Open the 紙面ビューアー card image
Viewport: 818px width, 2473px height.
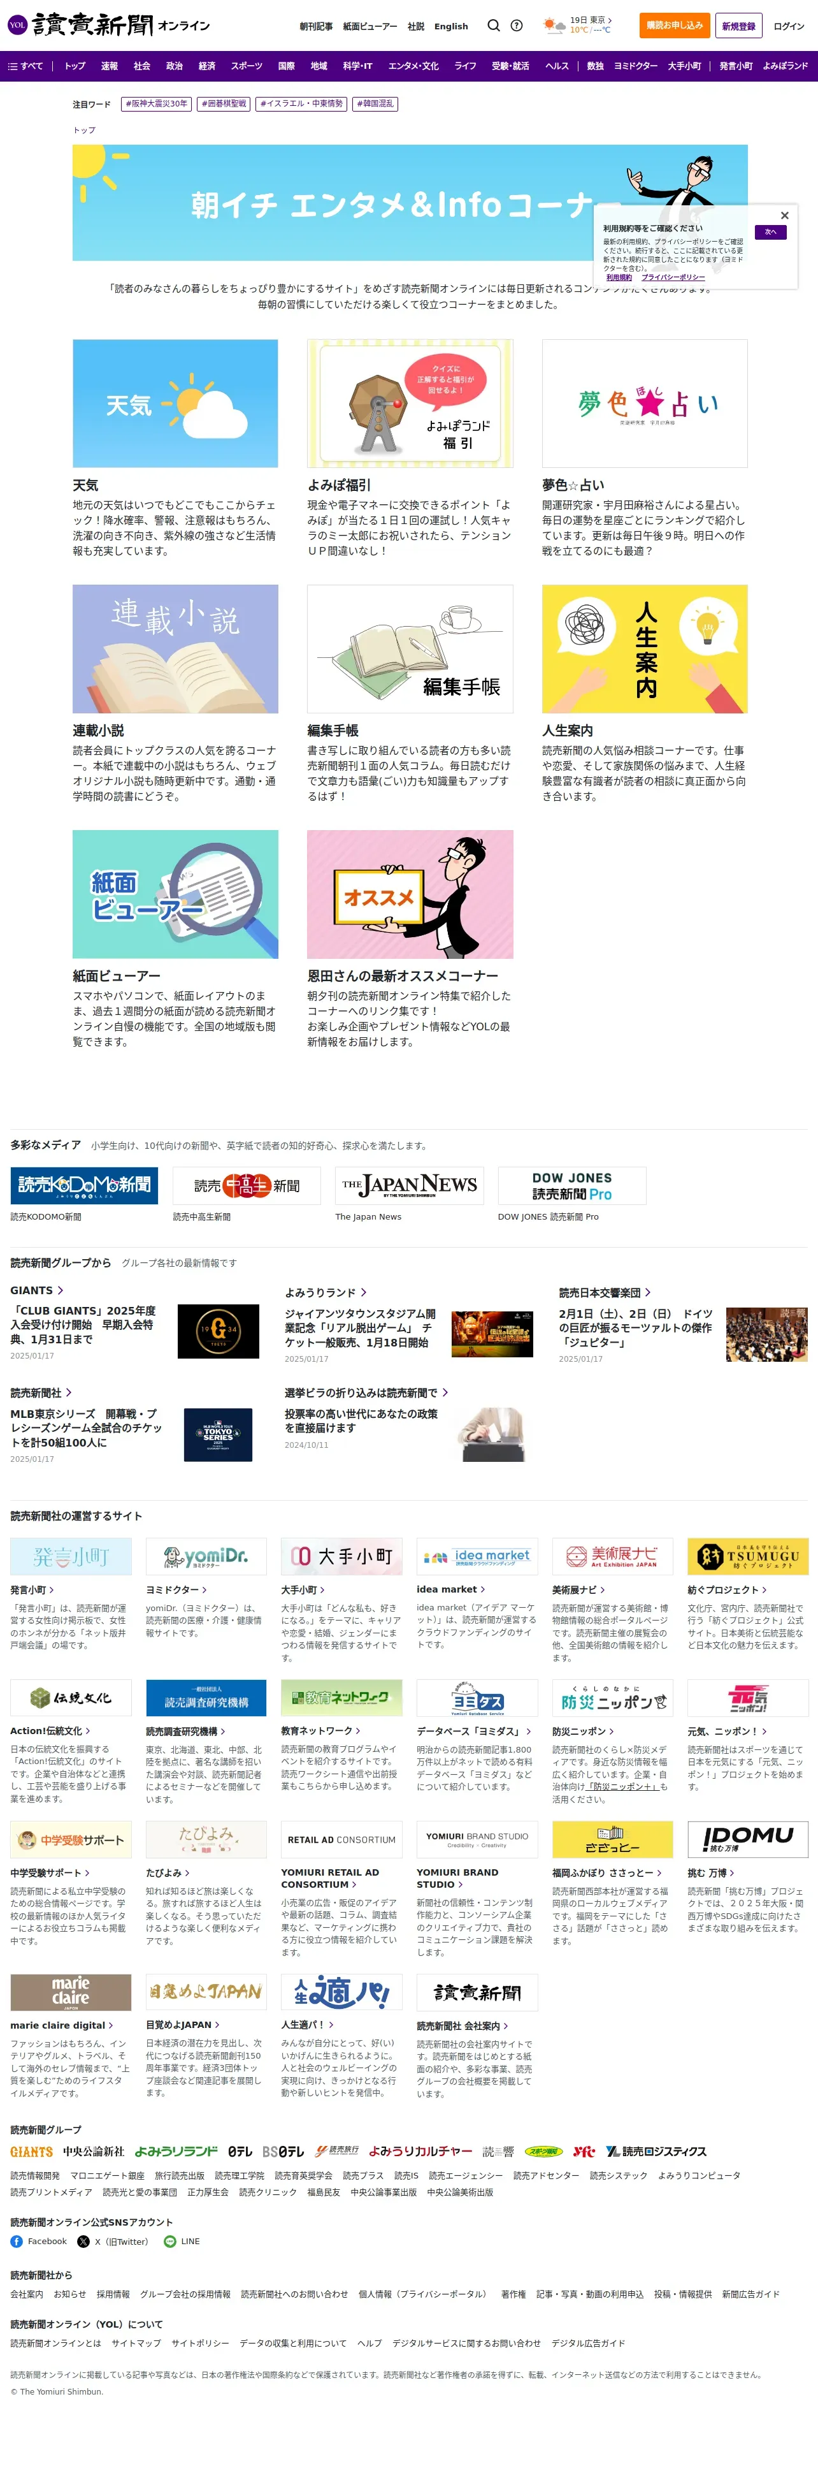click(175, 894)
